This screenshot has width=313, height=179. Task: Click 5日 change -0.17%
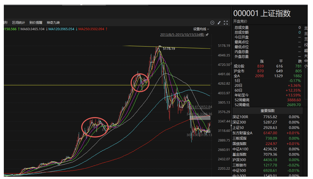click(x=295, y=81)
